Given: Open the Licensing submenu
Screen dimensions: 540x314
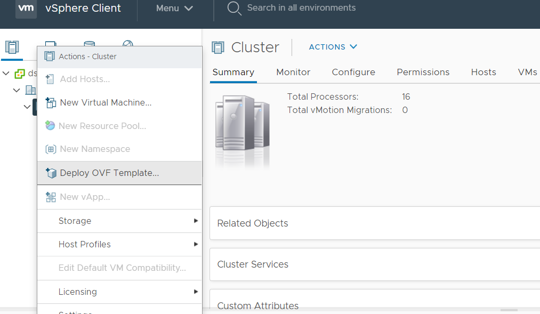Looking at the screenshot, I should click(119, 292).
